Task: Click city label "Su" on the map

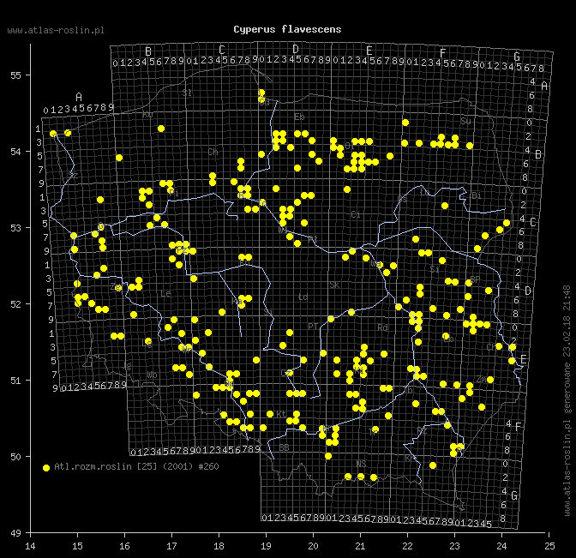Action: coord(465,121)
